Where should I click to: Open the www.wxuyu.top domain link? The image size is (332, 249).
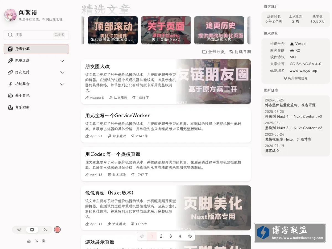303,71
